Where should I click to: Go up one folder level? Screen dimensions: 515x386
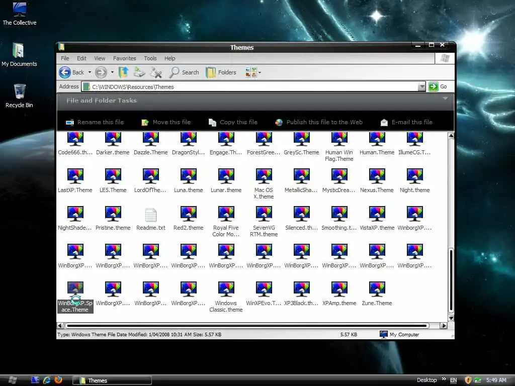(124, 72)
